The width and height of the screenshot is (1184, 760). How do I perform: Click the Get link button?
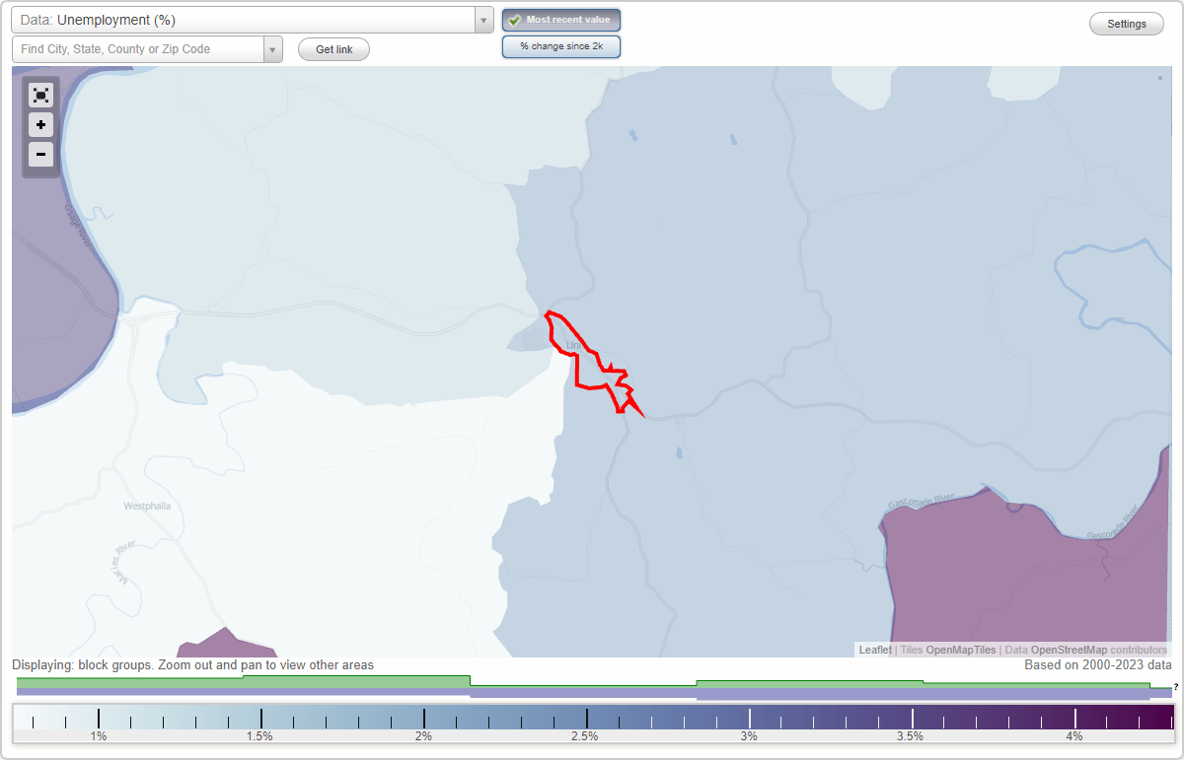tap(333, 49)
